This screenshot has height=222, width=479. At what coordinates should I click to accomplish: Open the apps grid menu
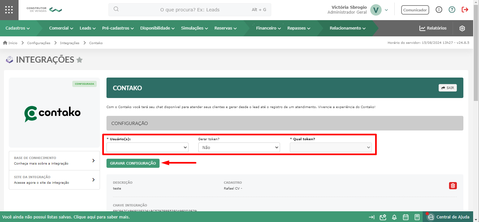pos(9,10)
